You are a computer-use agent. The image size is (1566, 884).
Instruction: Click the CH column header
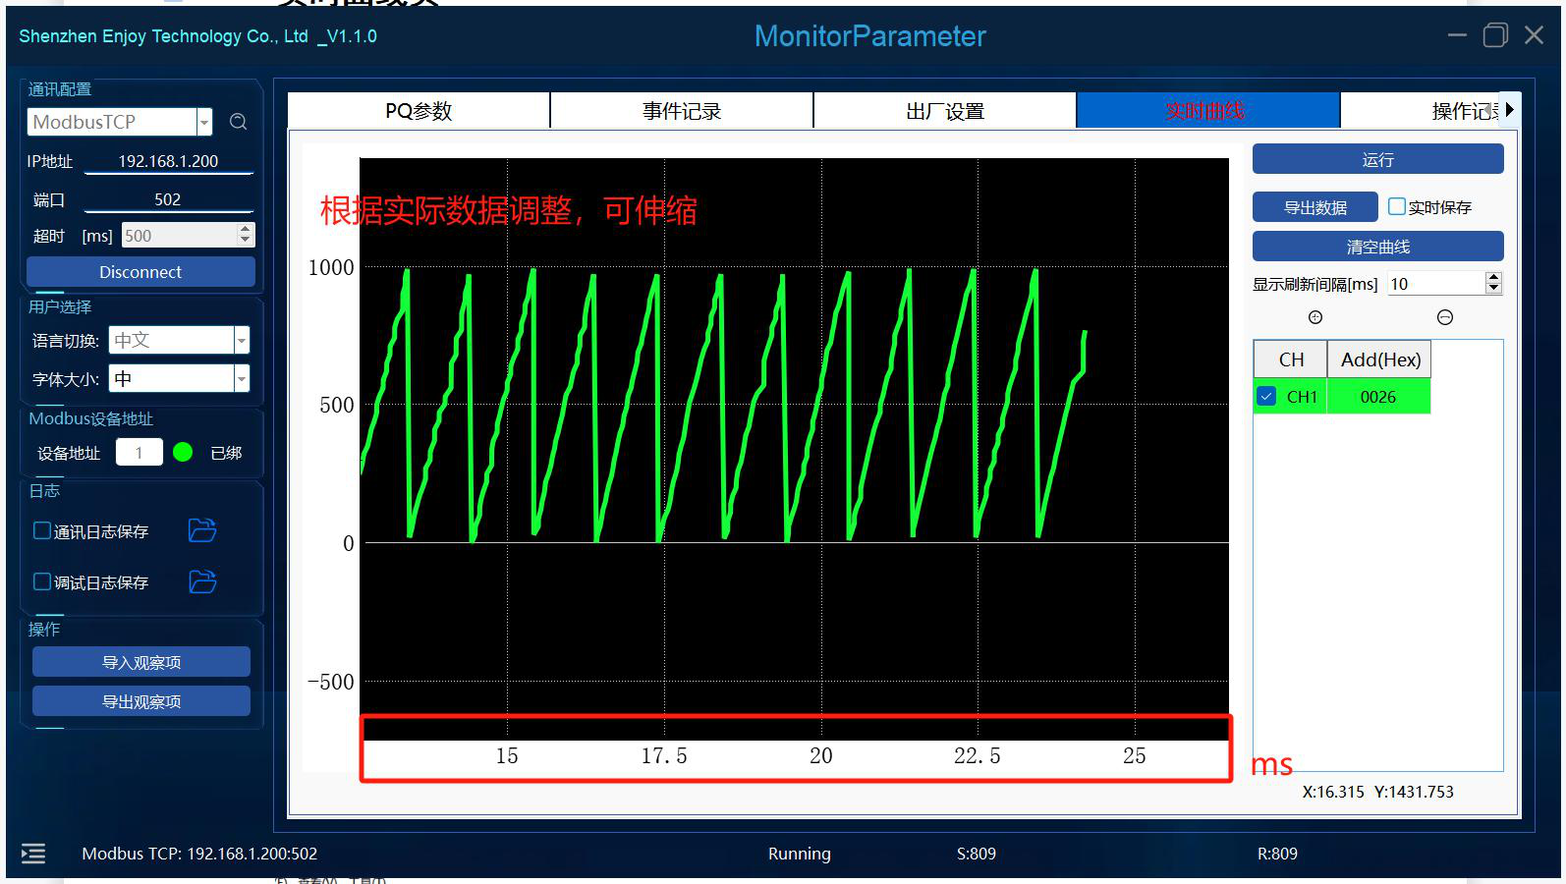click(x=1291, y=359)
